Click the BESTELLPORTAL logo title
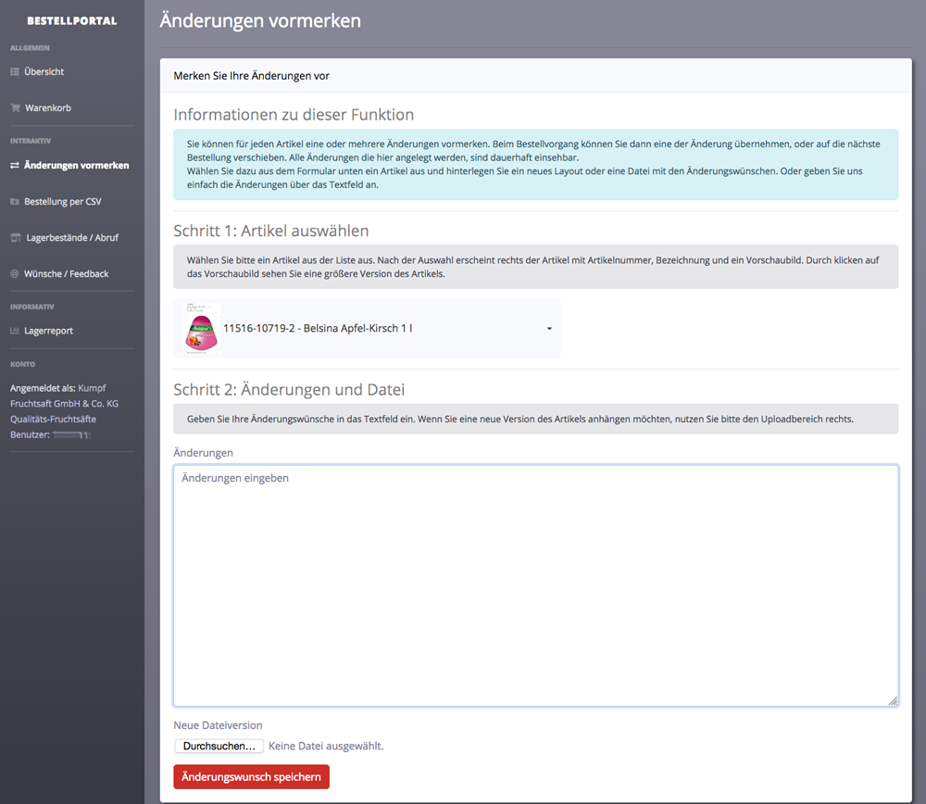Screen dimensions: 926x804 point(72,20)
